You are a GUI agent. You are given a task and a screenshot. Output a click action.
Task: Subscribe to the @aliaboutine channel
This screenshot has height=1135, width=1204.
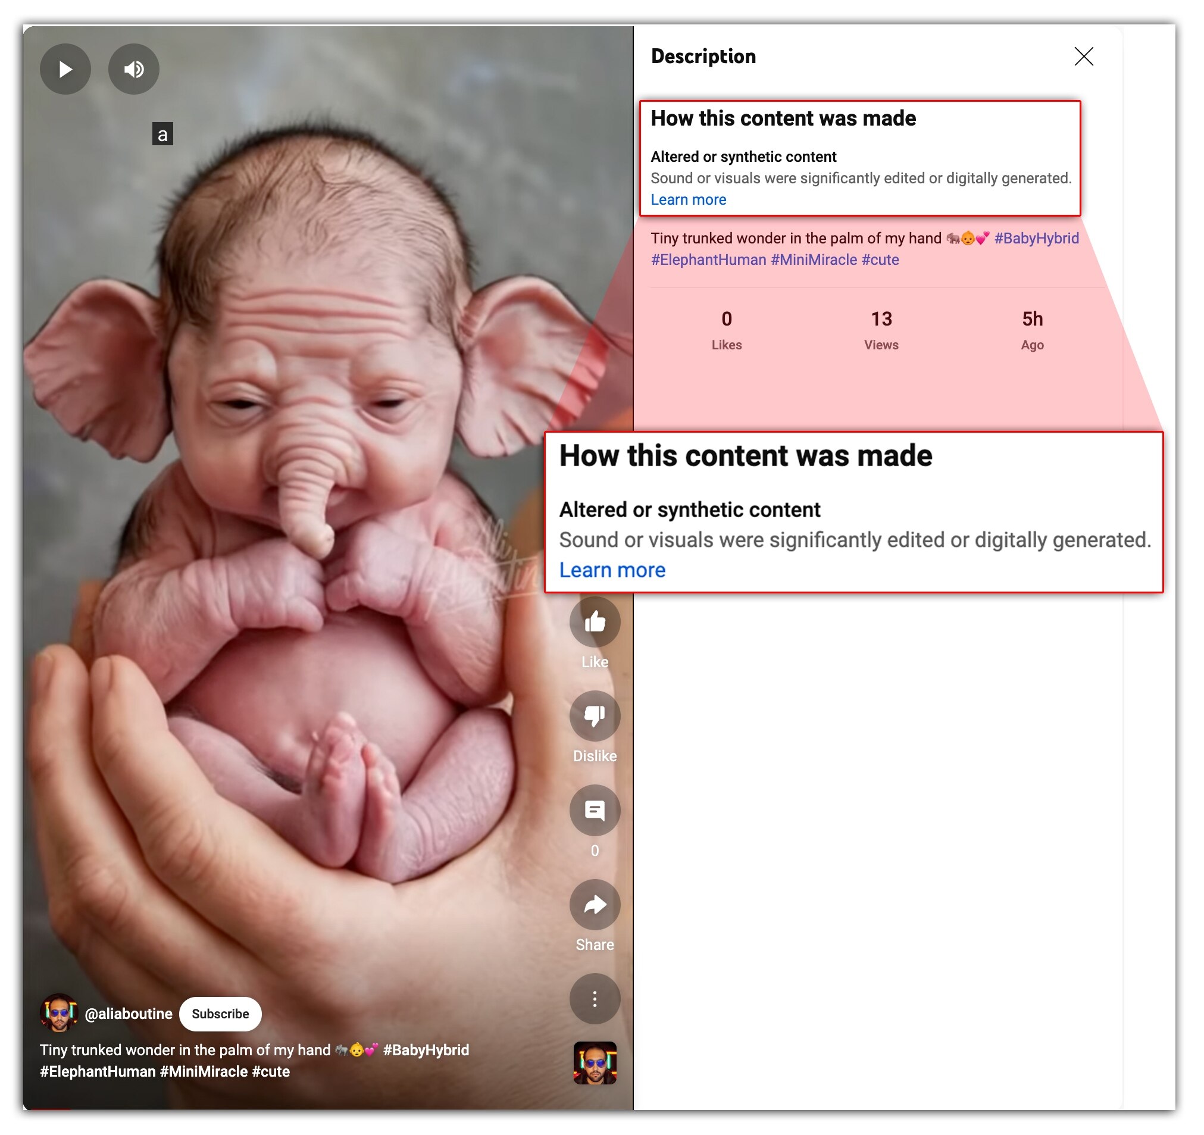pyautogui.click(x=220, y=1014)
